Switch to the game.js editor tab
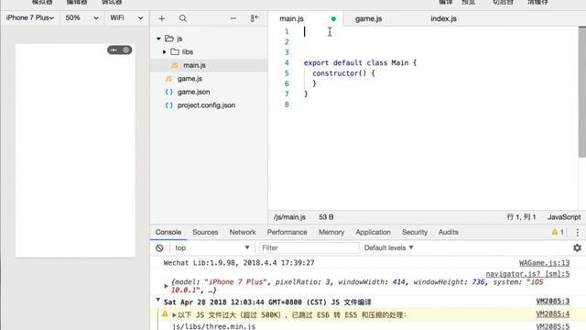This screenshot has width=586, height=330. [368, 18]
